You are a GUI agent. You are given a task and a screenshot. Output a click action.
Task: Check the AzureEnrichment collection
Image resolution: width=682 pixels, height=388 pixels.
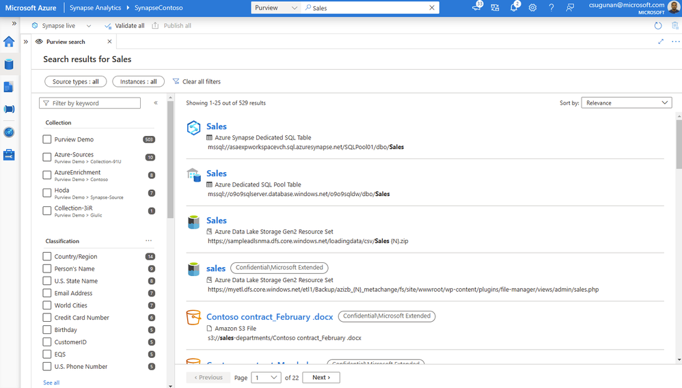pos(47,175)
